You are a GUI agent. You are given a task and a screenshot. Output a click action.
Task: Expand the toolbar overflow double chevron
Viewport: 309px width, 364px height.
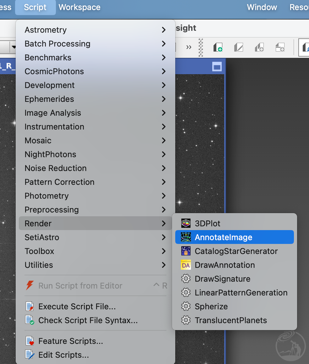pyautogui.click(x=189, y=47)
